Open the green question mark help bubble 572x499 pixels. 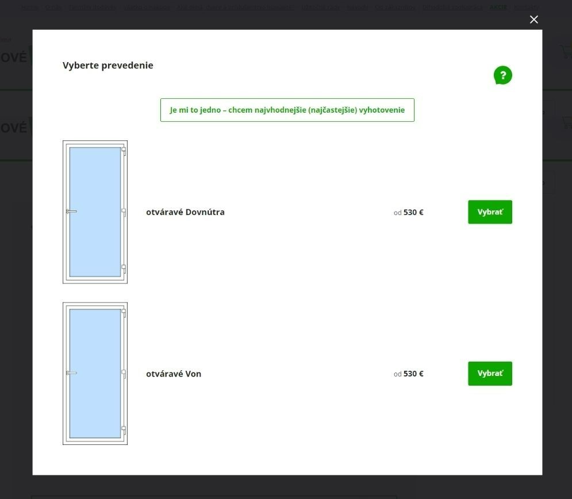point(502,75)
